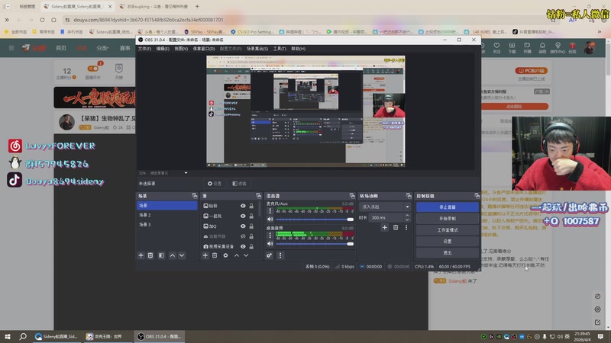Screen dimensions: 611x343
Task: Adjust 麦克风/Aux volume slider
Action: point(315,220)
